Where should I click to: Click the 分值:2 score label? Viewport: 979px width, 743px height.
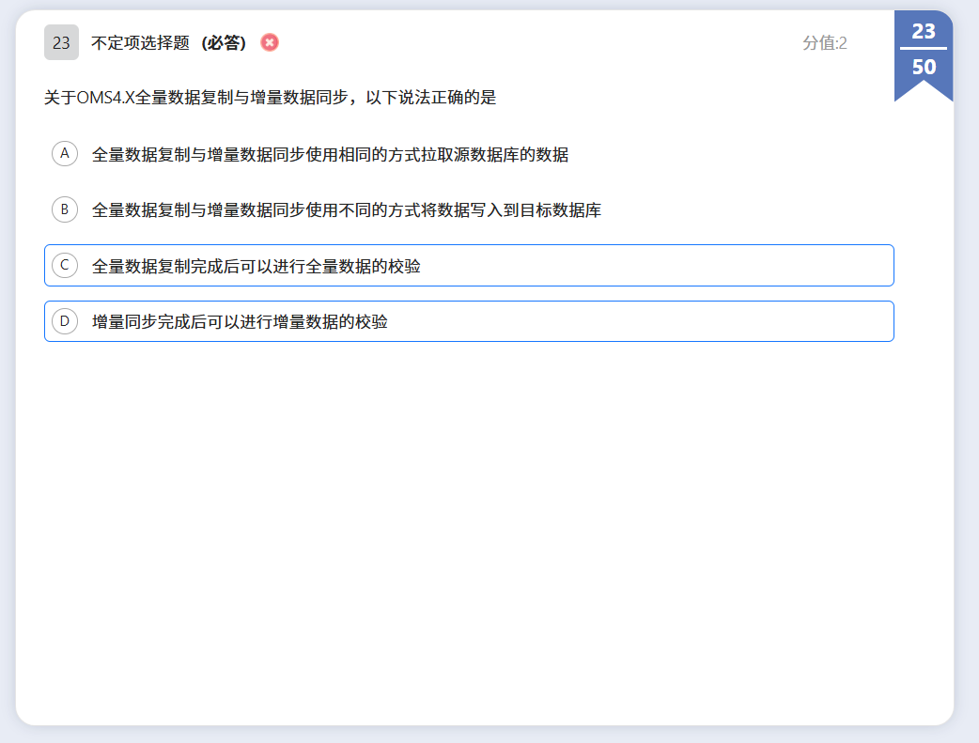824,43
